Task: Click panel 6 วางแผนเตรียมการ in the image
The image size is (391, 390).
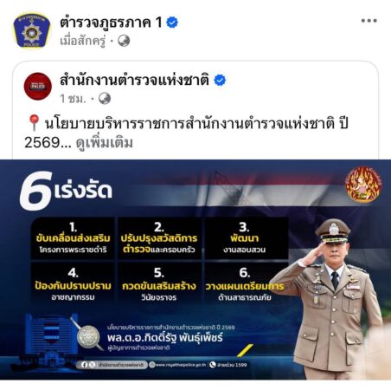Action: tap(245, 284)
